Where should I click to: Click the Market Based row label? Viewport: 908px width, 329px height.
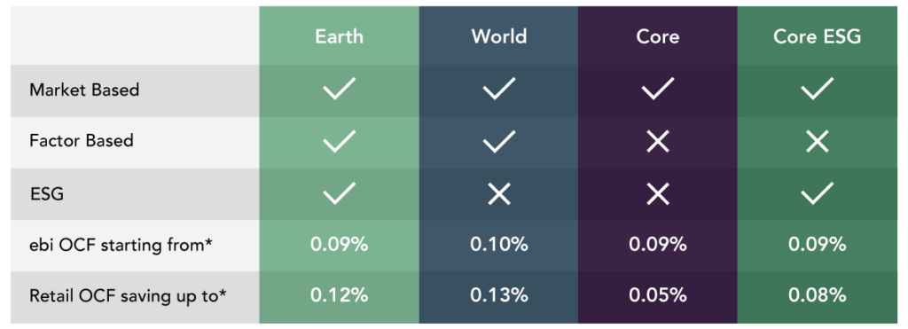point(84,90)
